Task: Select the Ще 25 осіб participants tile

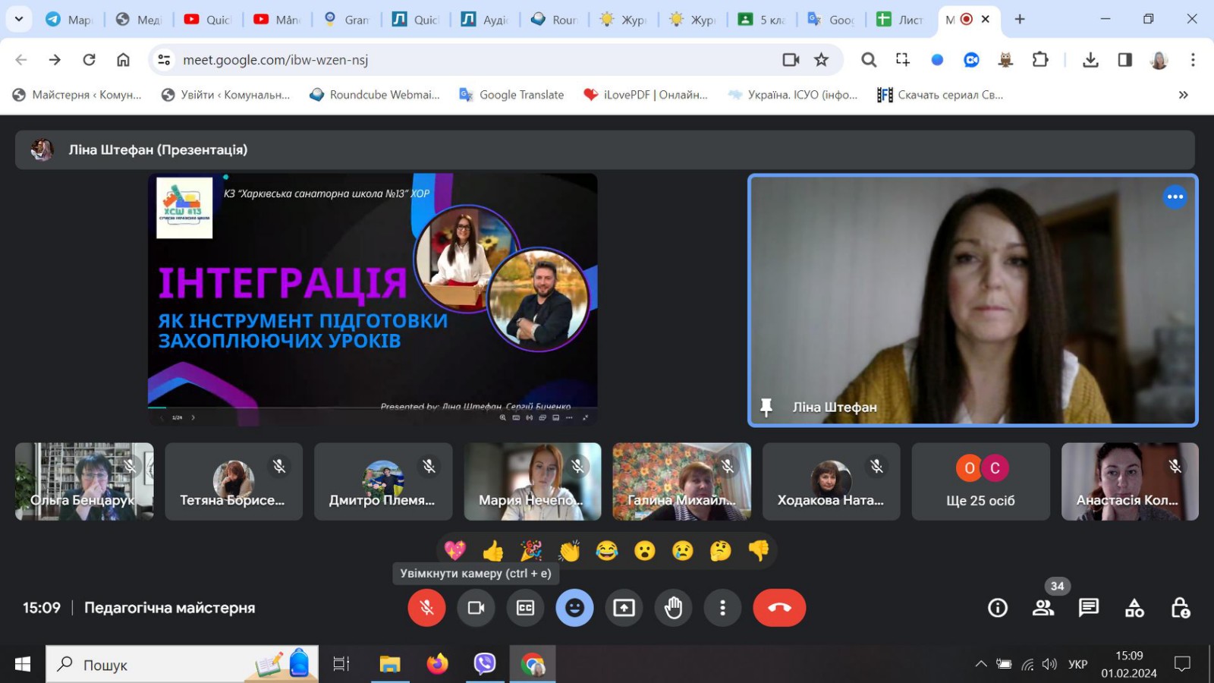Action: (x=980, y=482)
